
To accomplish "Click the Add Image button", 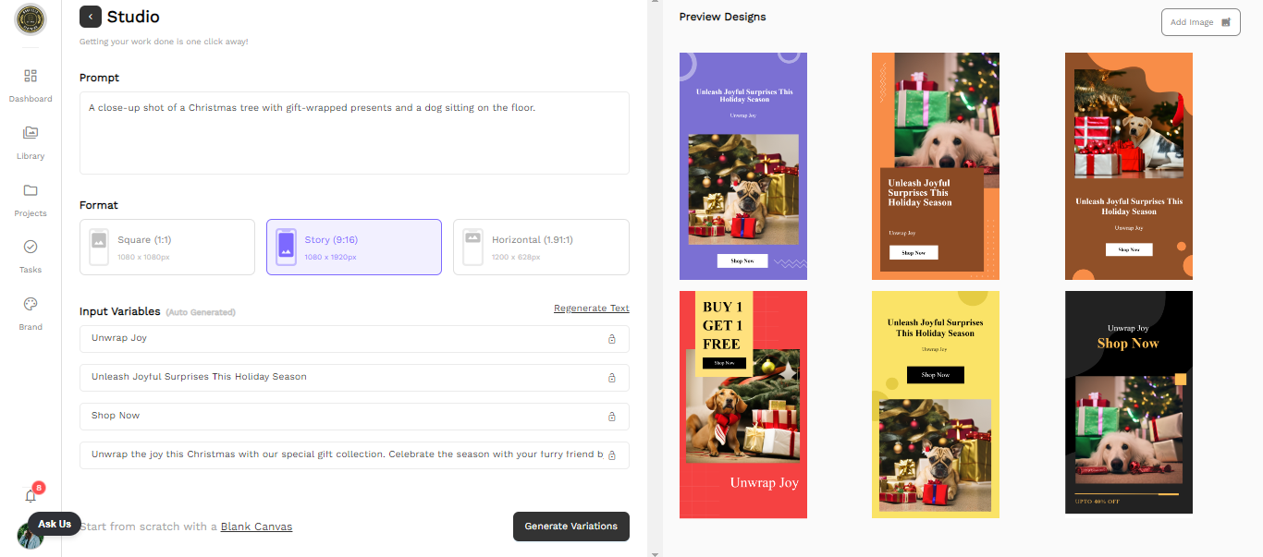I will (x=1201, y=22).
